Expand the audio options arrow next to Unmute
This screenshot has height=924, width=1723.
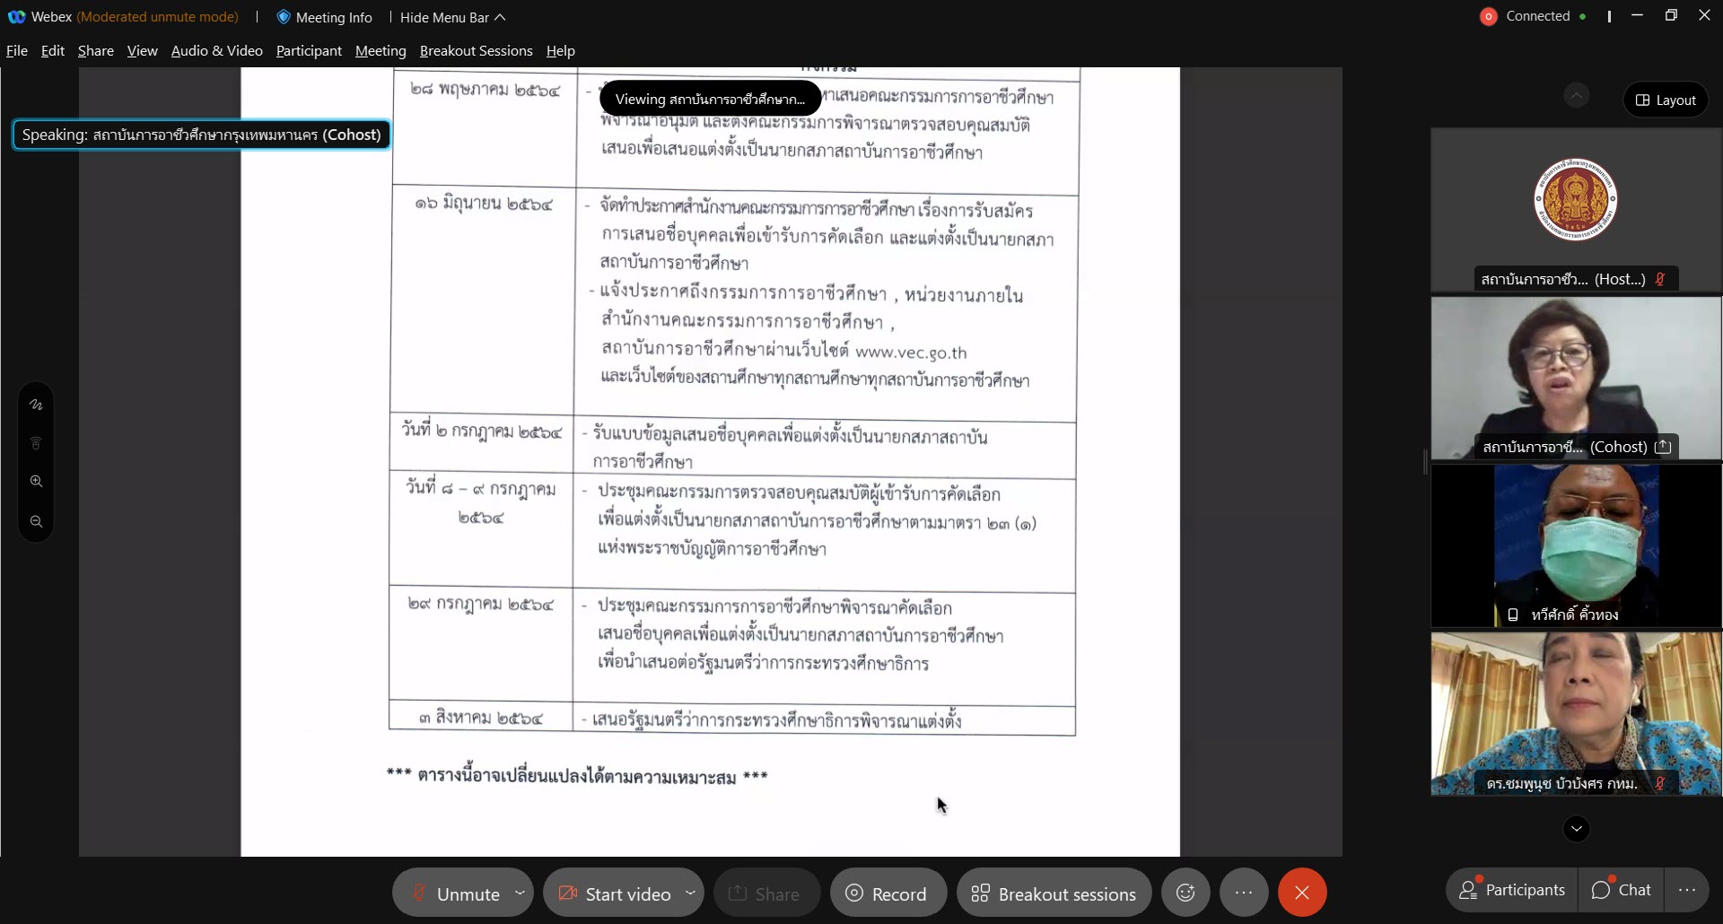[520, 893]
